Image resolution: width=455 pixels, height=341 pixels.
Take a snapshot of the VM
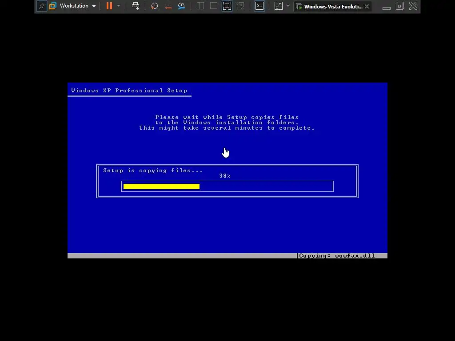point(154,6)
